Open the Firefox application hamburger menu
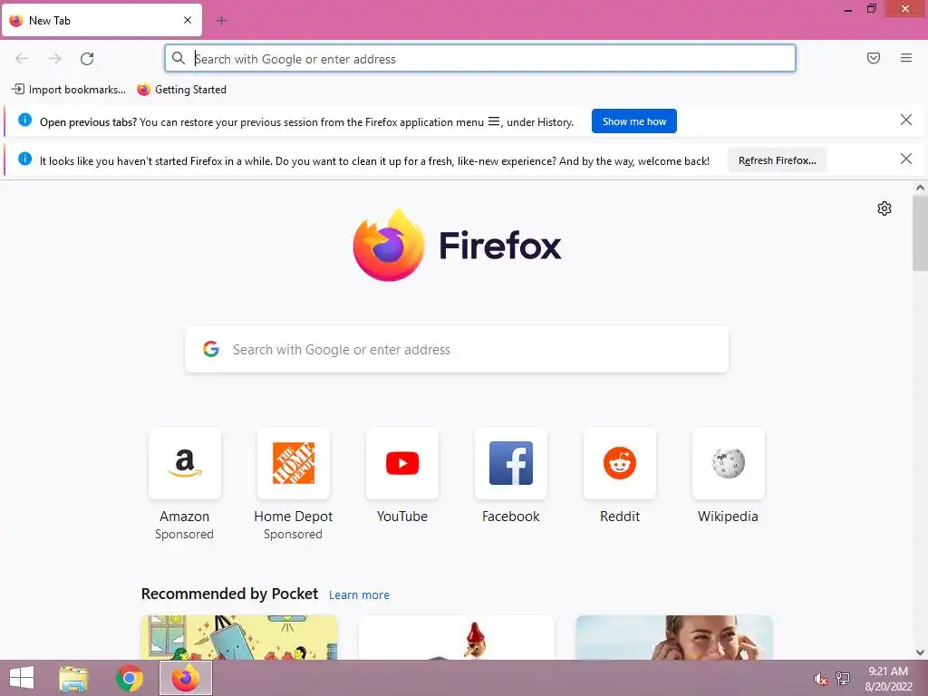The image size is (928, 696). 905,58
